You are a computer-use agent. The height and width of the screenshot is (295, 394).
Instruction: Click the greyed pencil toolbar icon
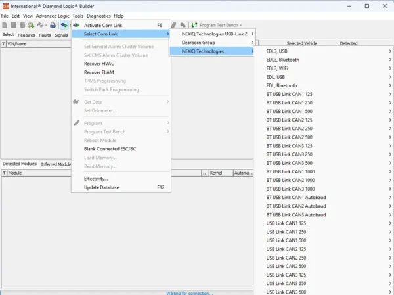(x=173, y=25)
